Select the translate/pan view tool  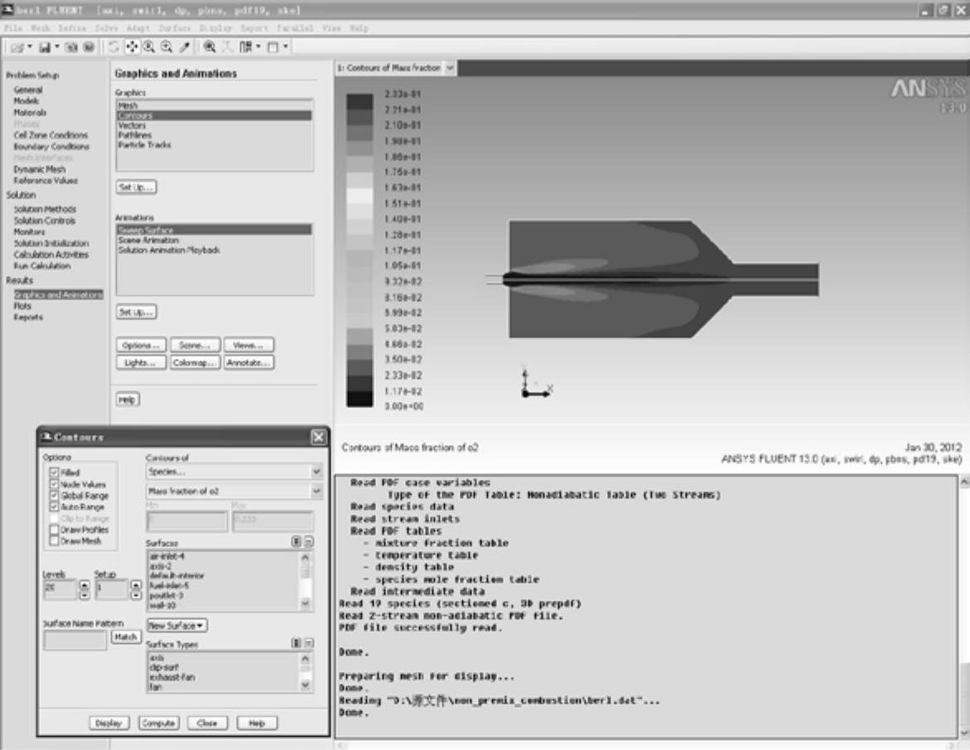point(133,48)
